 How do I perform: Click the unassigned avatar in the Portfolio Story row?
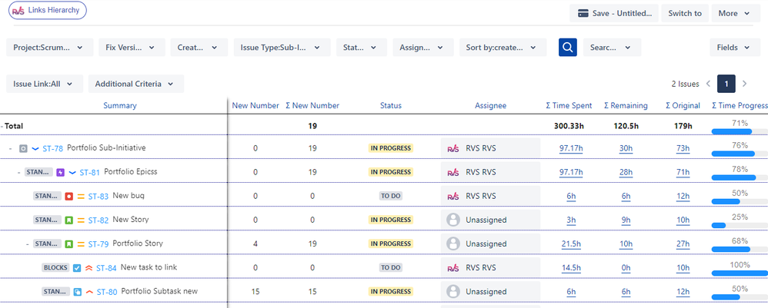coord(453,244)
